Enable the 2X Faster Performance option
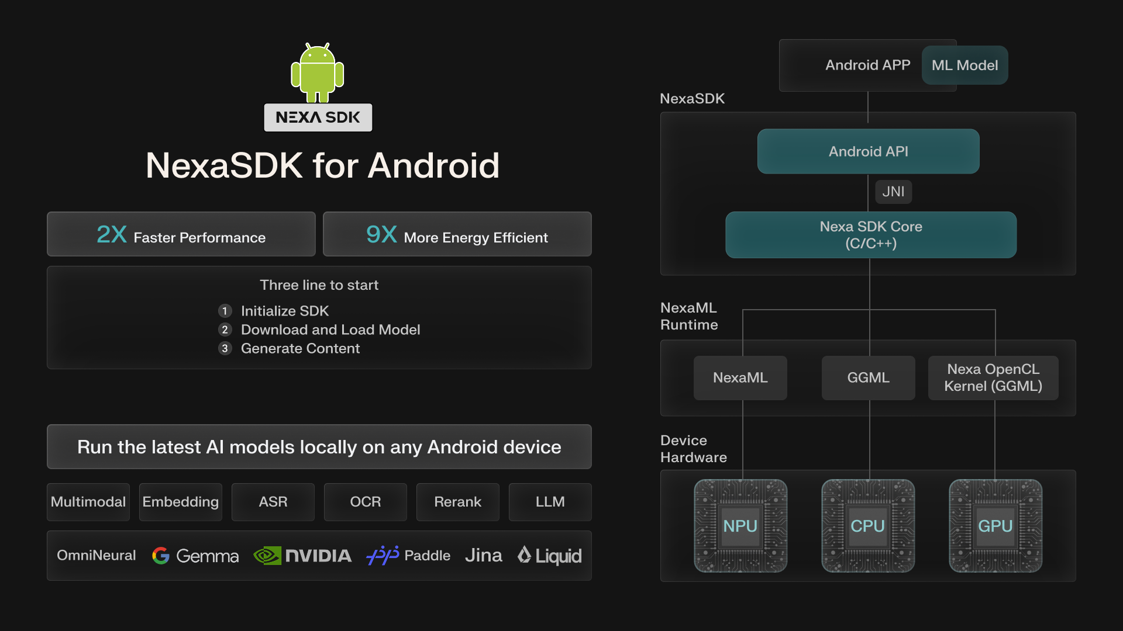This screenshot has width=1123, height=631. point(181,234)
